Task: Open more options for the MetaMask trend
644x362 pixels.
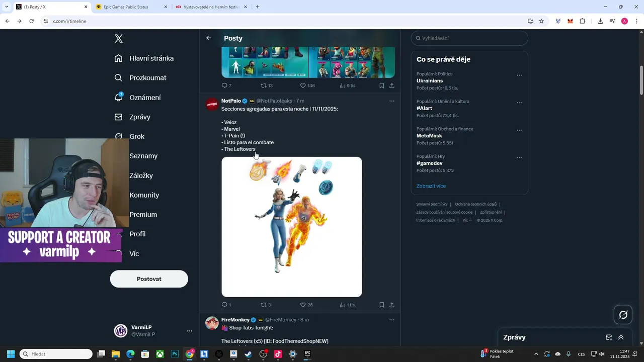Action: pyautogui.click(x=519, y=130)
